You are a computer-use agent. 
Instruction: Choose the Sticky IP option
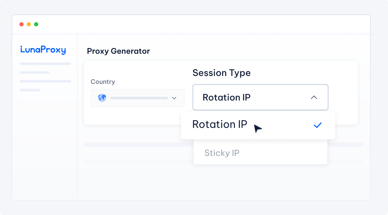pos(222,153)
